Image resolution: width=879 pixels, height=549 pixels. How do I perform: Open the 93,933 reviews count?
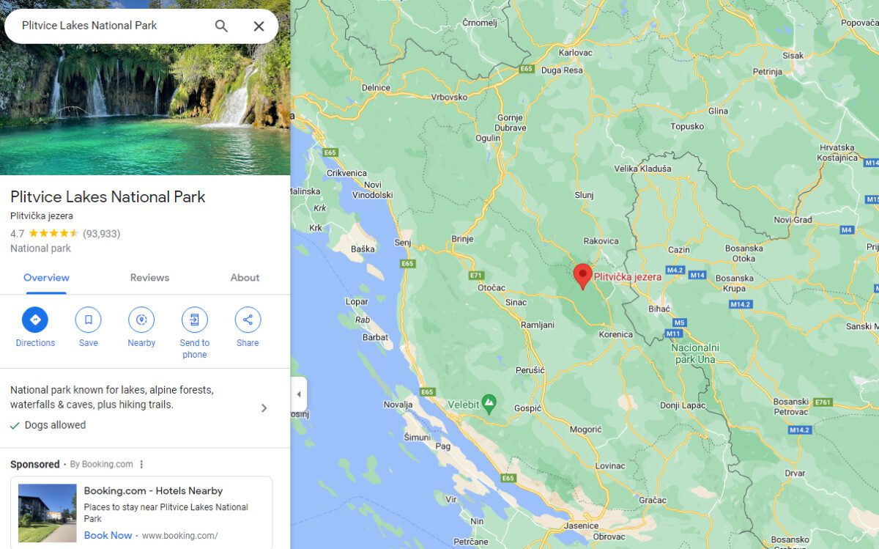tap(101, 234)
